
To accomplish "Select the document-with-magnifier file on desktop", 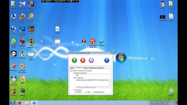I will [58, 30].
